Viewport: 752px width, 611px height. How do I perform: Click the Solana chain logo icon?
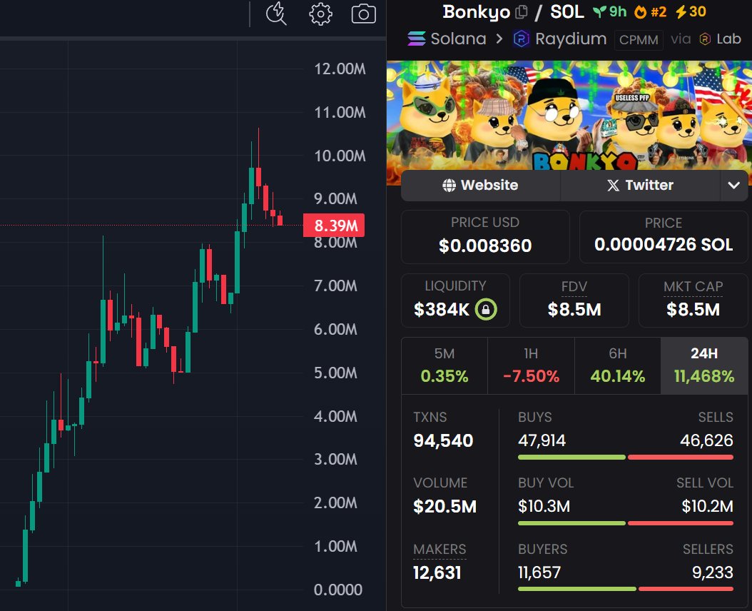click(x=416, y=39)
